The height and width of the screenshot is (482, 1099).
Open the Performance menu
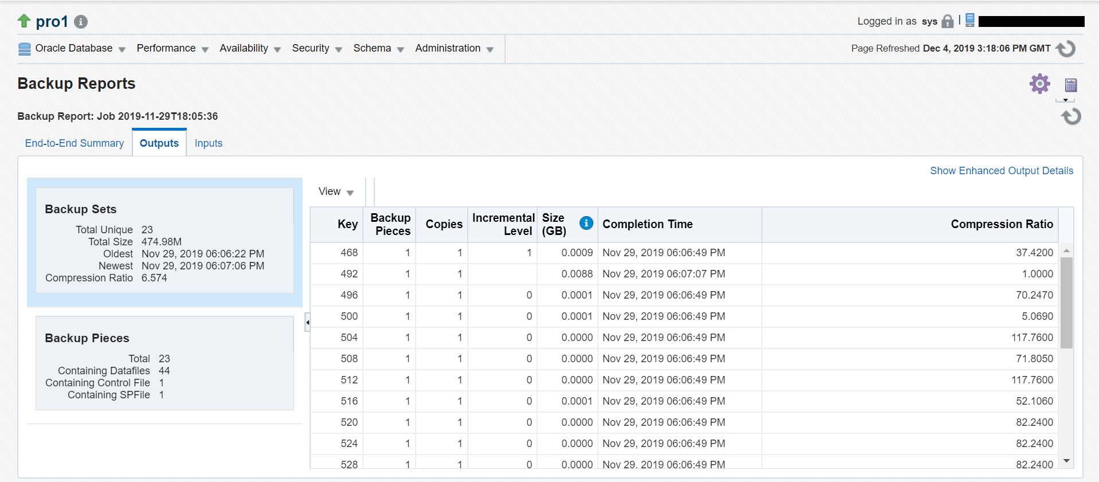(172, 48)
